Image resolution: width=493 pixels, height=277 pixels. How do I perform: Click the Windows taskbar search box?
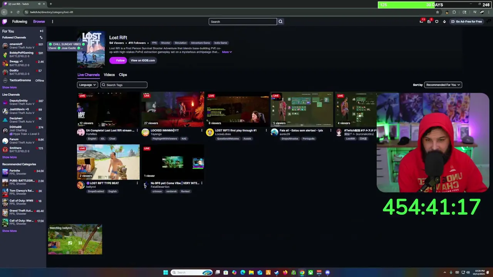coord(192,272)
